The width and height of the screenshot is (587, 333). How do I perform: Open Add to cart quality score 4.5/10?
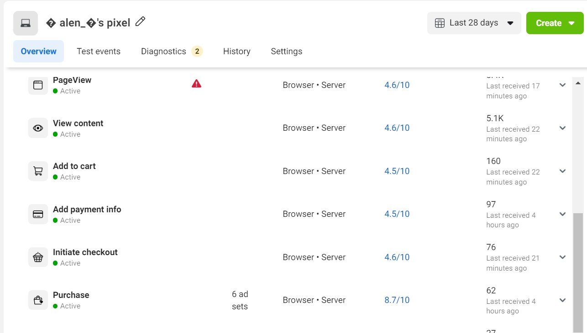coord(397,171)
